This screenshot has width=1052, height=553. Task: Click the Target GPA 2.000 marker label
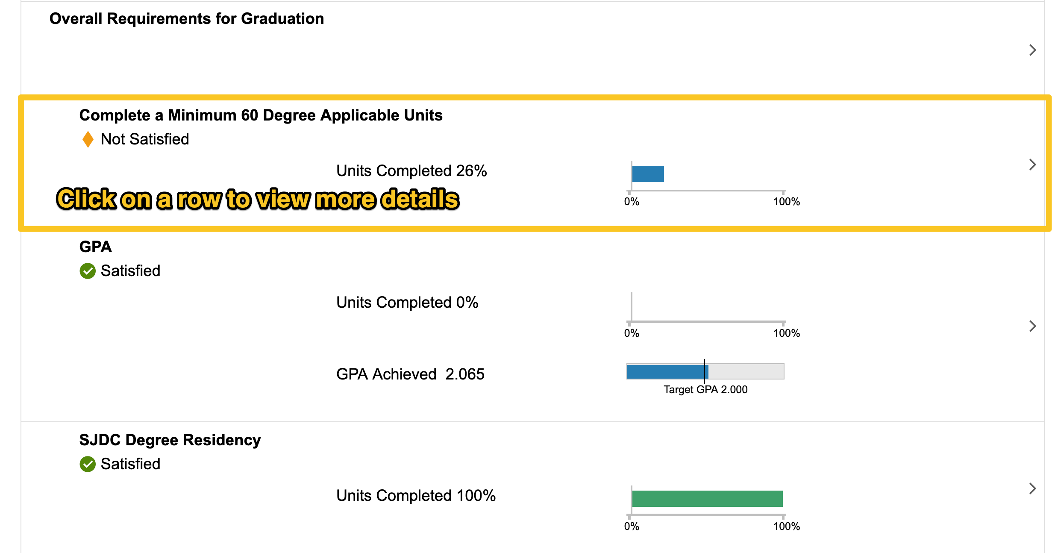(705, 390)
